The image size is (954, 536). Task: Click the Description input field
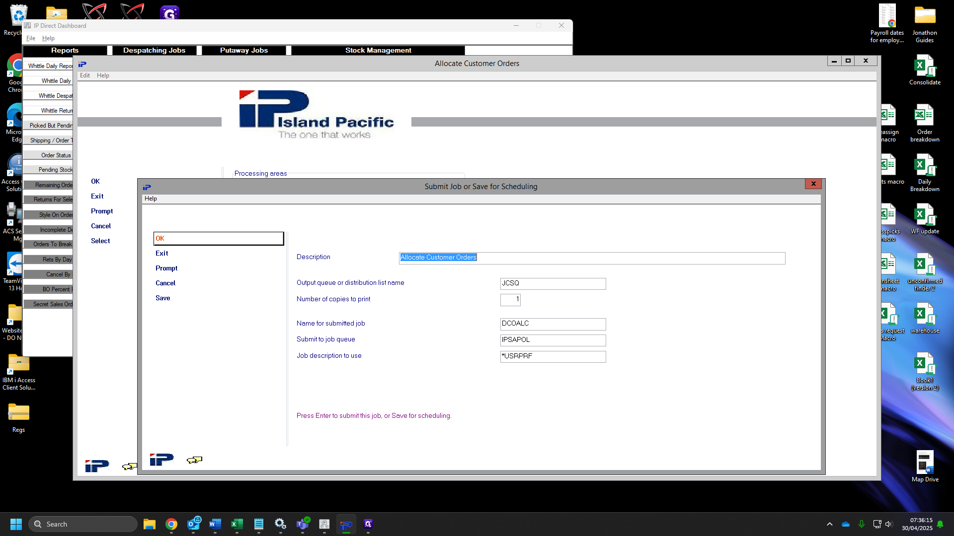point(592,258)
